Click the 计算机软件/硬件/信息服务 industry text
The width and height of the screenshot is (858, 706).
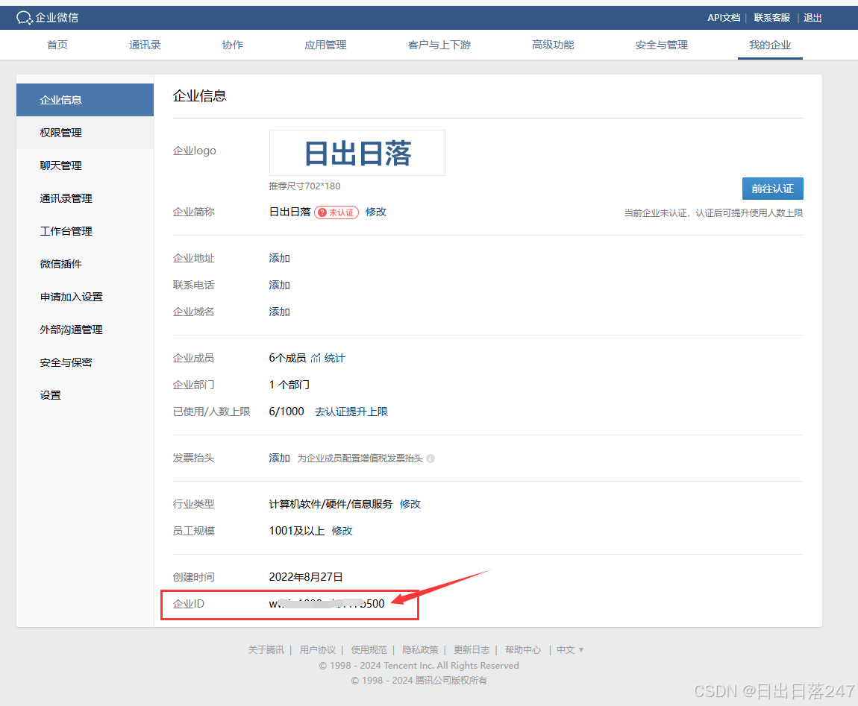tap(331, 504)
